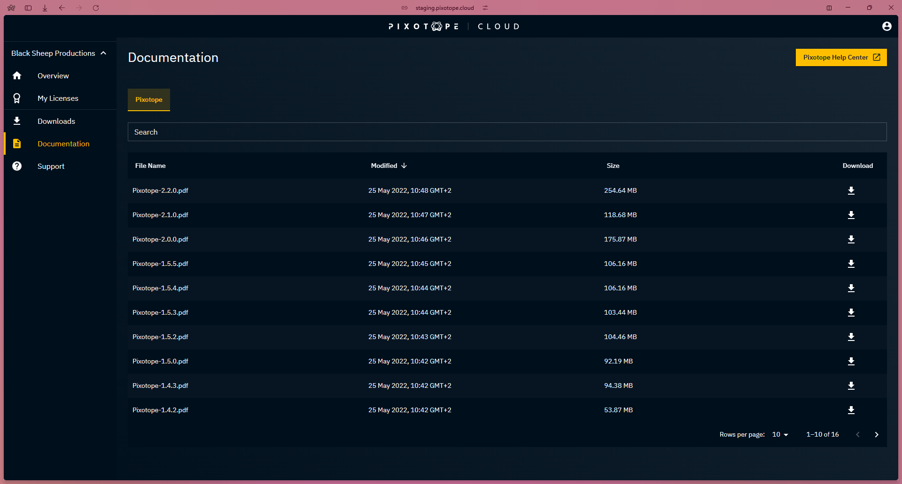Download the Pixotope-1.4.2.pdf file
This screenshot has height=484, width=902.
click(851, 410)
